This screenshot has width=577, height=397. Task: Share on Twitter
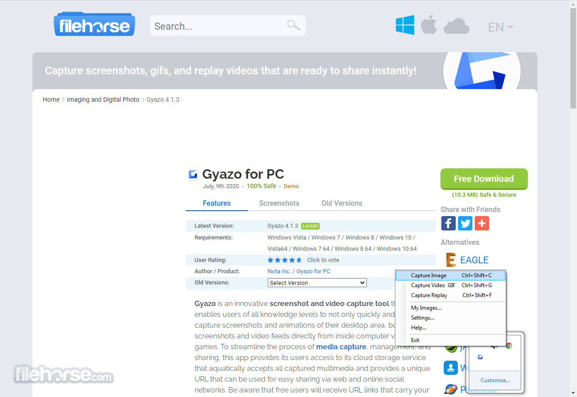(465, 223)
